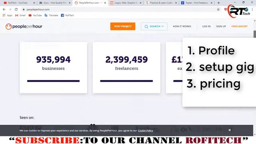Open the YouTube bookmark
This screenshot has height=144, width=256.
[x=35, y=15]
